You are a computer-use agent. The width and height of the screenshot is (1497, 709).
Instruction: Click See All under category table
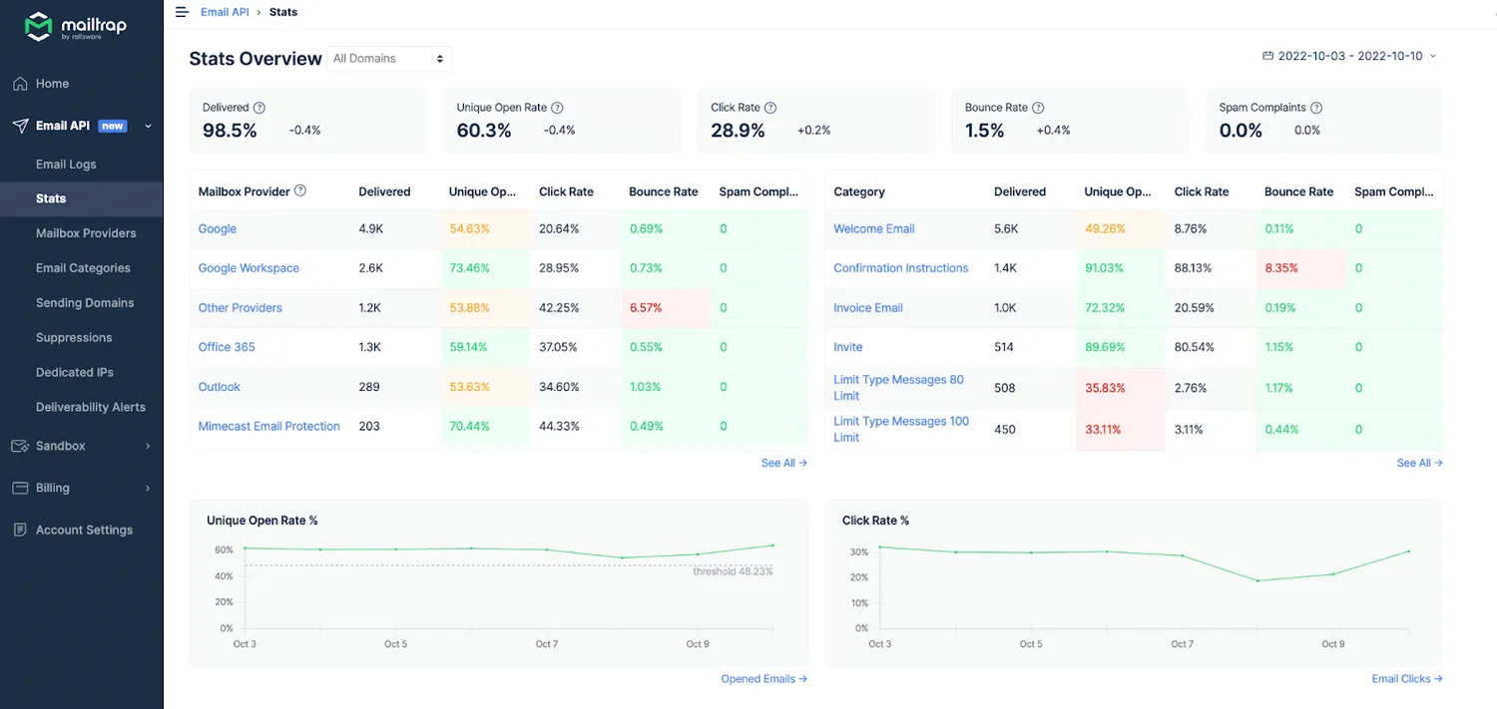pos(1419,463)
